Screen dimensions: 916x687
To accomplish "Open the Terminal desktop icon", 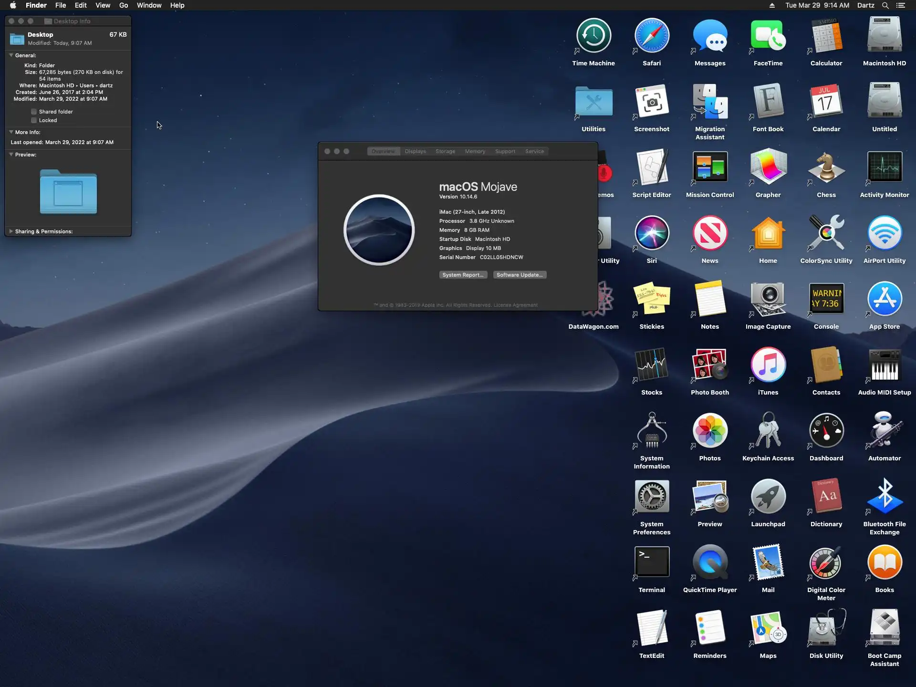I will [651, 562].
